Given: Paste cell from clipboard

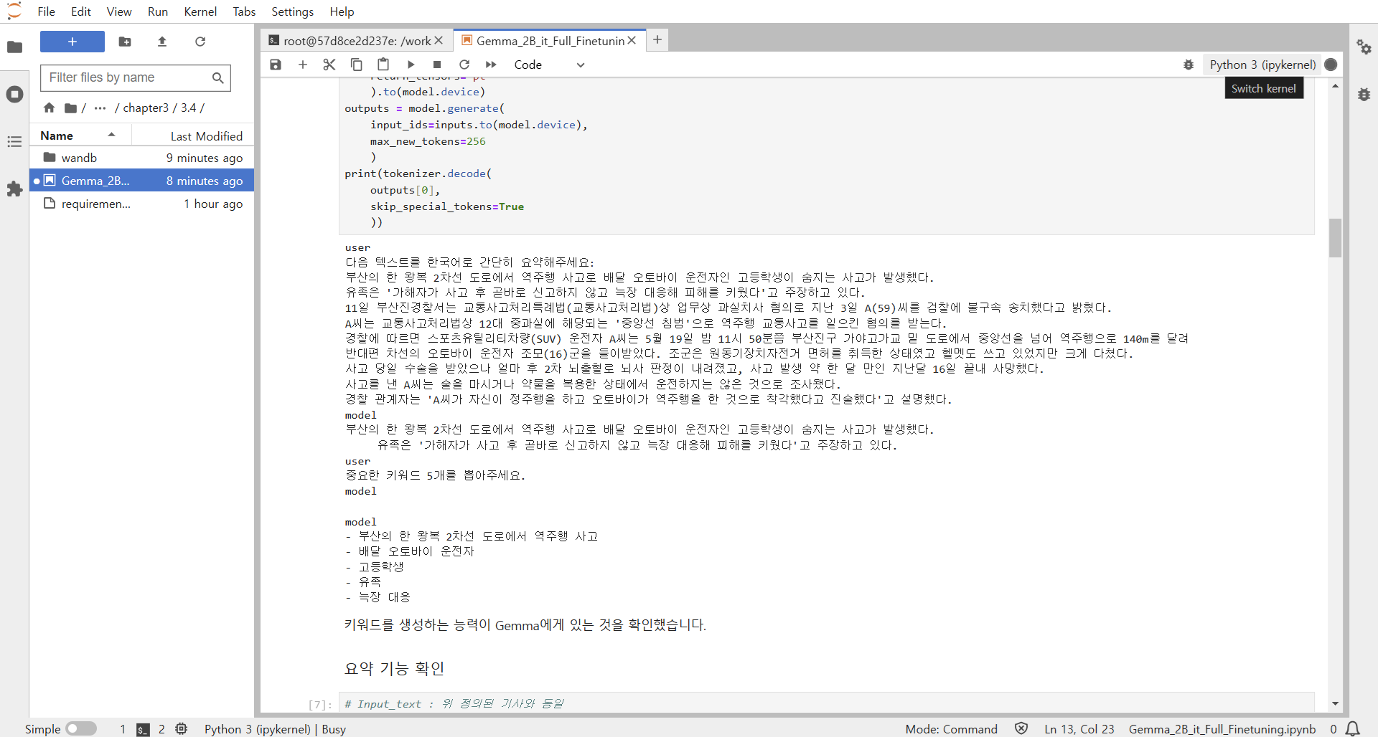Looking at the screenshot, I should tap(383, 65).
